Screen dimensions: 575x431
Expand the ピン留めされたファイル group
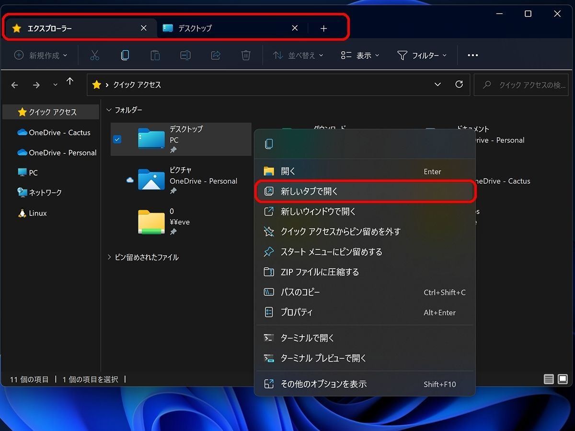(109, 257)
